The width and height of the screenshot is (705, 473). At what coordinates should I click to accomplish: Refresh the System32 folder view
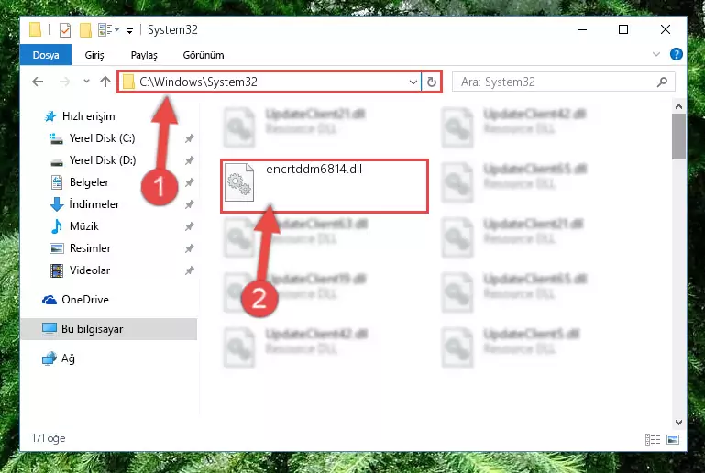(x=431, y=82)
